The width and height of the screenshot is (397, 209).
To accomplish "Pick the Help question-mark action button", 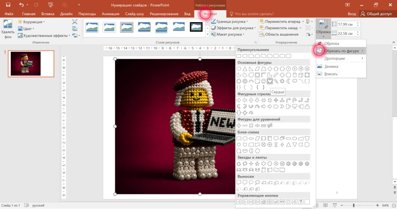I will 300,202.
